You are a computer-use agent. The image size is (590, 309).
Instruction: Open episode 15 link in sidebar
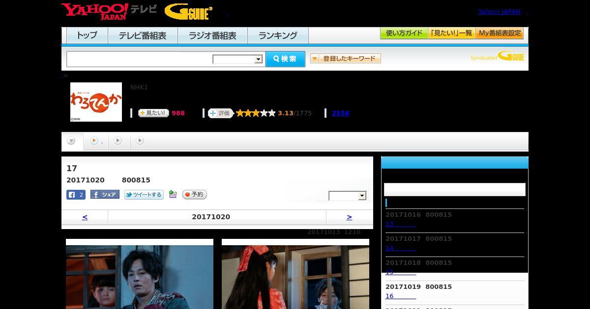(x=401, y=272)
